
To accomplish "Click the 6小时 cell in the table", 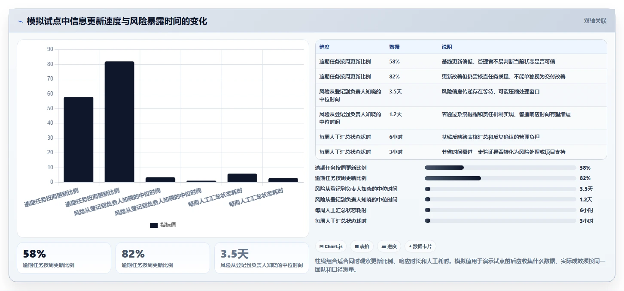I will 396,137.
